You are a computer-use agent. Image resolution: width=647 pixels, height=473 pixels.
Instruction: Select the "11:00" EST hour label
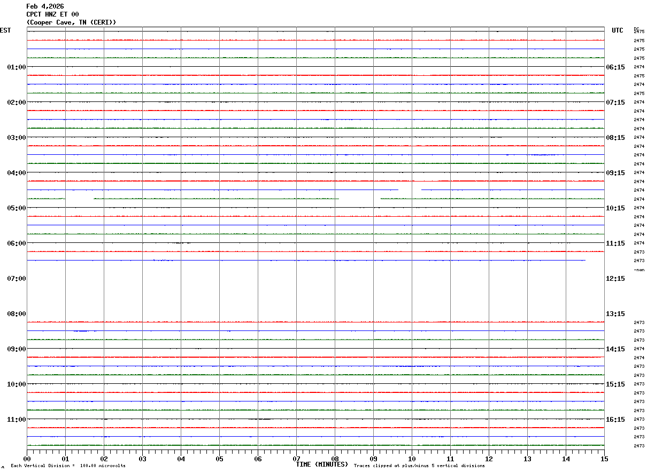click(x=17, y=420)
